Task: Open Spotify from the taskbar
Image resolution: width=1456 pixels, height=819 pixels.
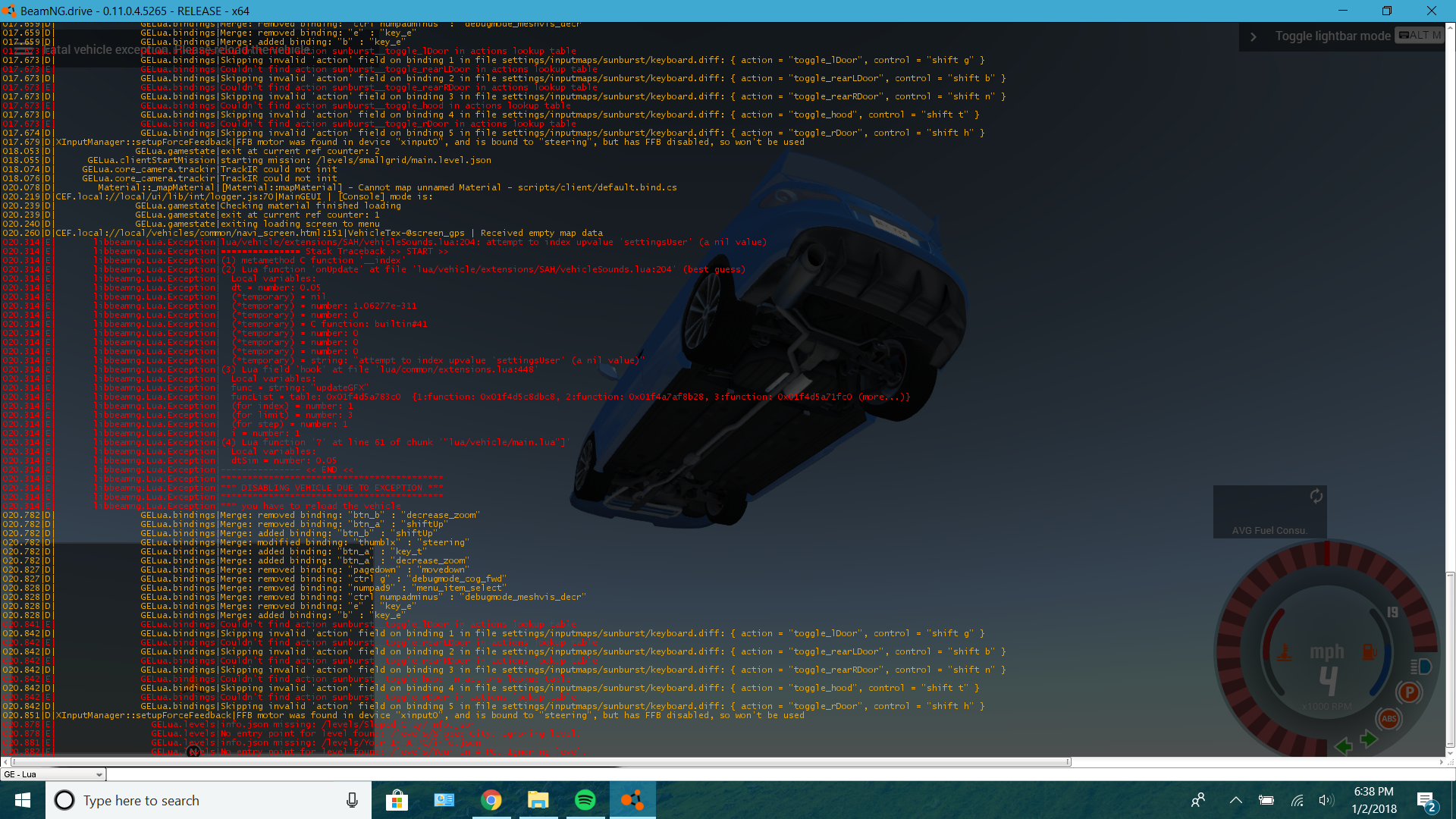Action: (585, 800)
